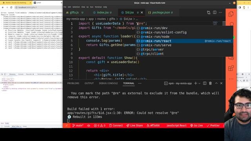251x141 pixels.
Task: Kill terminal with the trash icon
Action: pos(210,83)
